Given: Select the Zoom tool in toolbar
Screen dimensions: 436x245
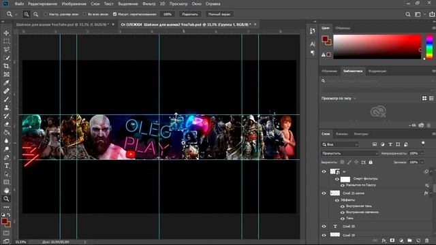Looking at the screenshot, I should click(6, 199).
